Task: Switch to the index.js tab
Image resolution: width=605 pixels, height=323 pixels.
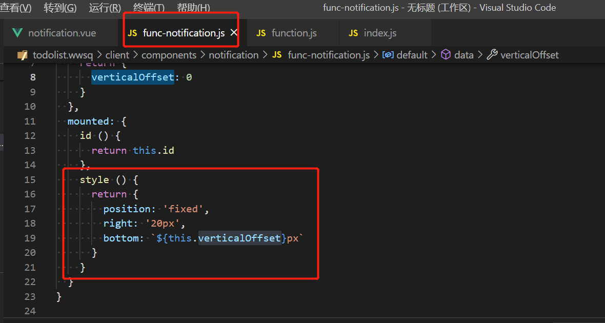Action: click(x=380, y=33)
